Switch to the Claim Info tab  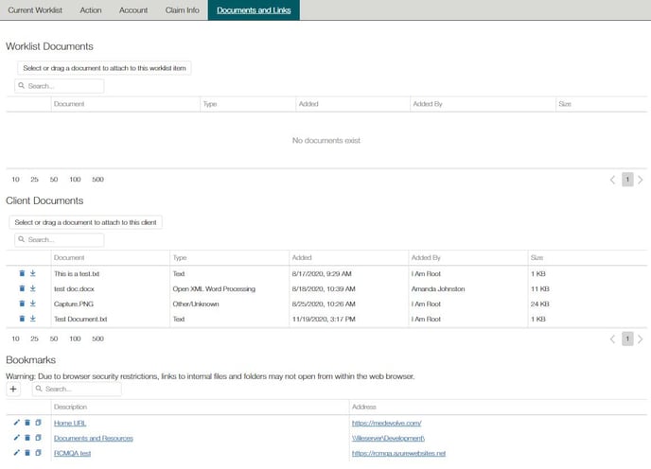[x=182, y=9]
